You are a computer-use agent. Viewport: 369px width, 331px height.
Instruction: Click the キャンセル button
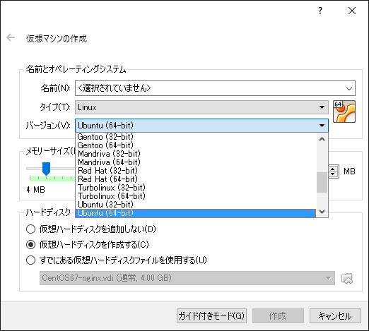(335, 315)
